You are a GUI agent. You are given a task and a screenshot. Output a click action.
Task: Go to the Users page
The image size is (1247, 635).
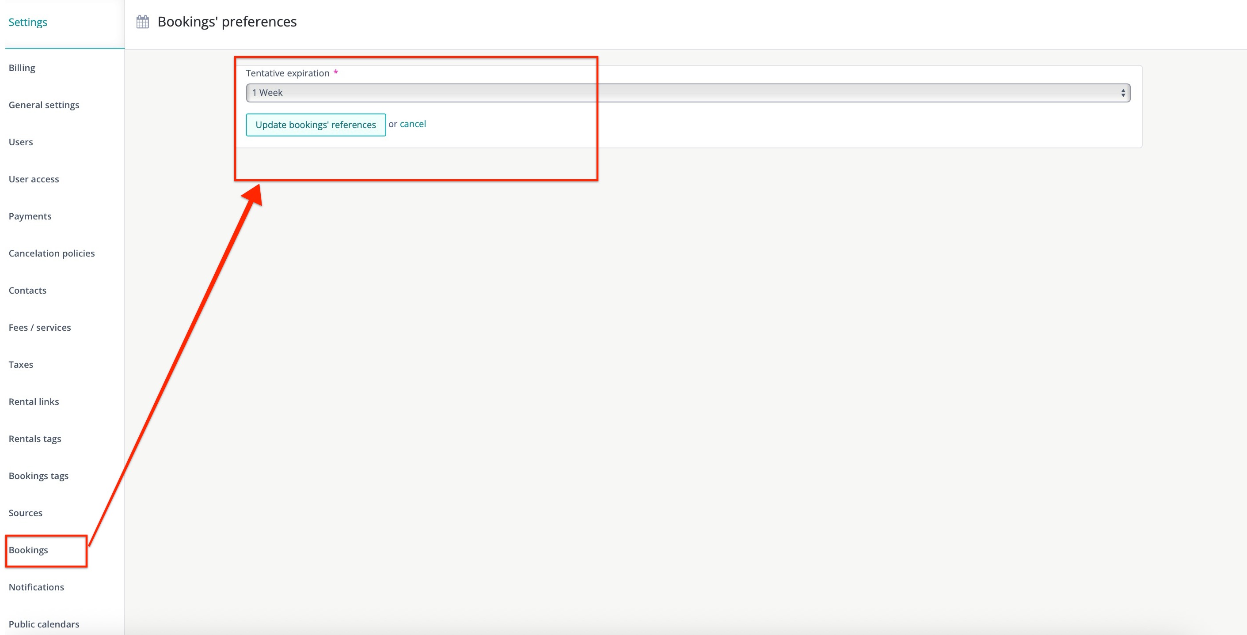tap(20, 142)
